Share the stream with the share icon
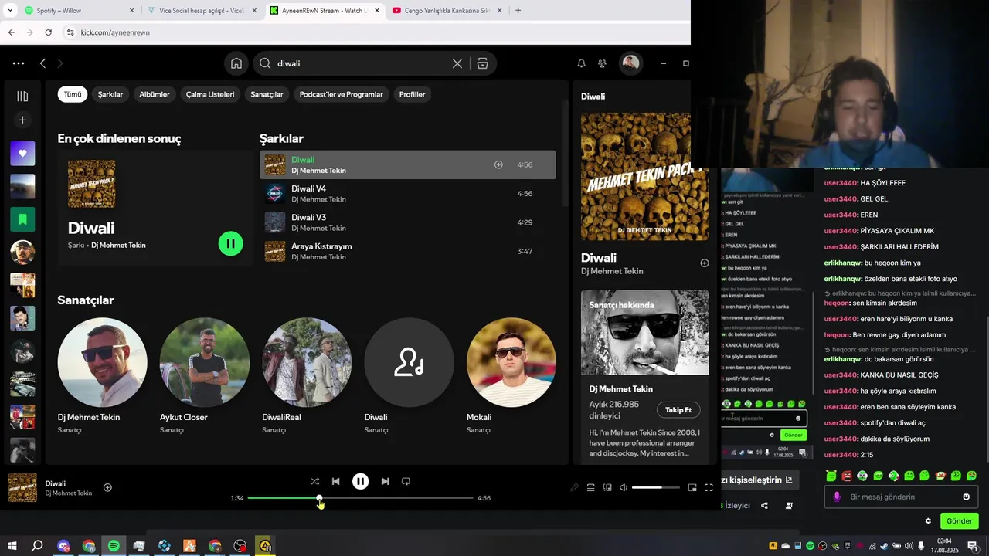989x556 pixels. point(764,506)
